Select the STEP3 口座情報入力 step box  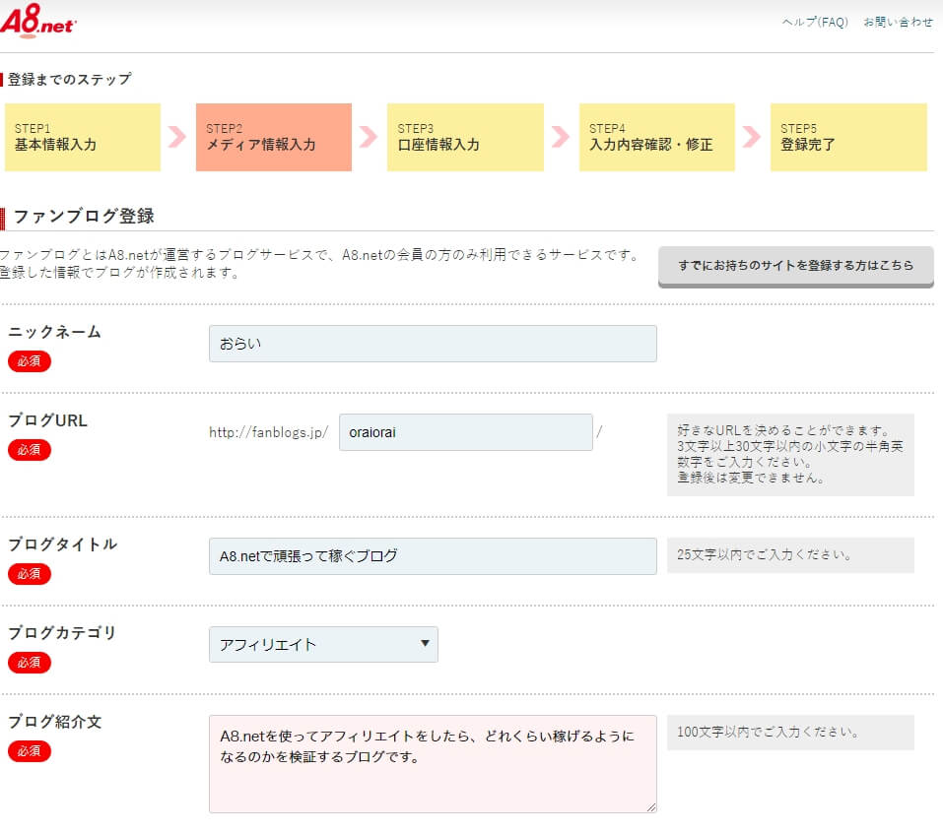tap(465, 137)
